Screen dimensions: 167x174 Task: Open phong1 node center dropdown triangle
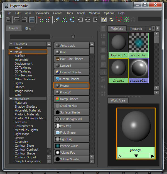click(136, 156)
